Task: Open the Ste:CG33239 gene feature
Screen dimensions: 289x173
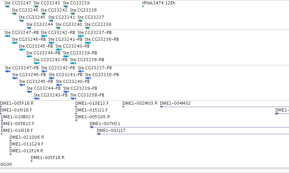Action: (x=65, y=6)
